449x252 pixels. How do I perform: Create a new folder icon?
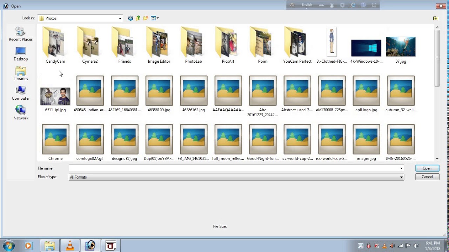coord(146,18)
